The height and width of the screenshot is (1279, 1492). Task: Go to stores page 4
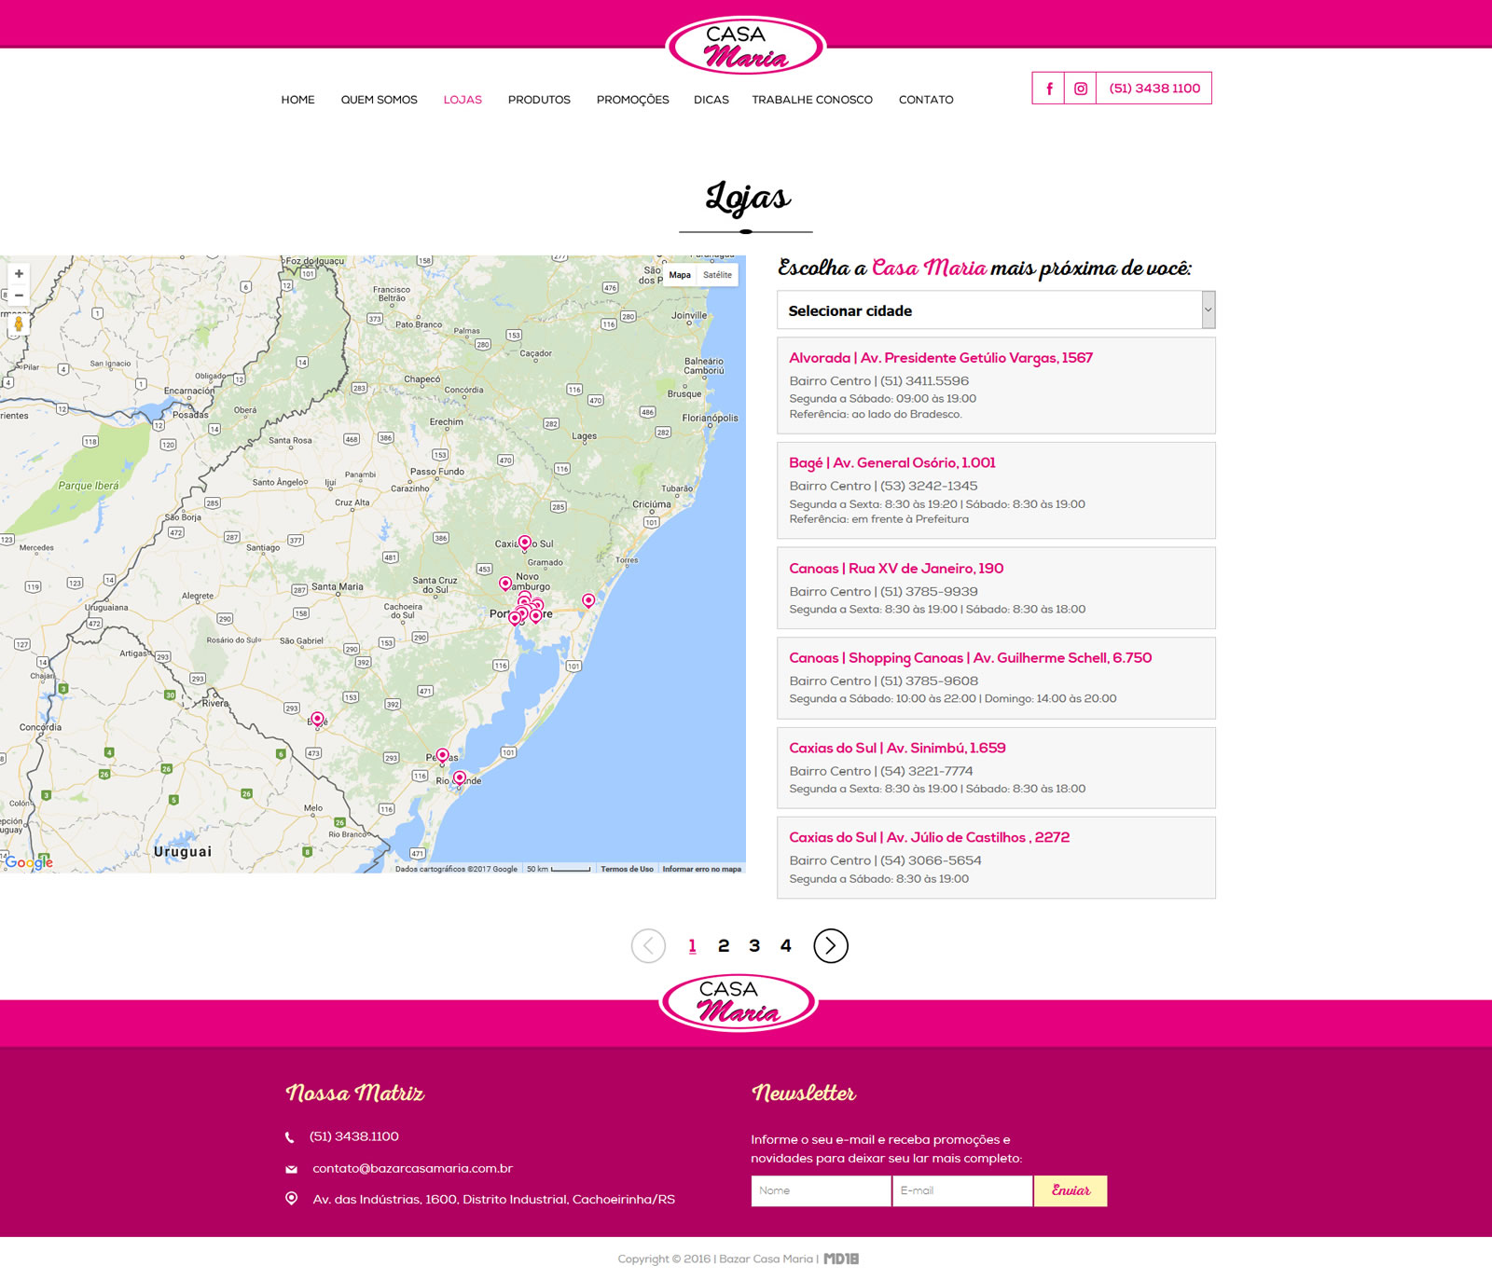[786, 946]
